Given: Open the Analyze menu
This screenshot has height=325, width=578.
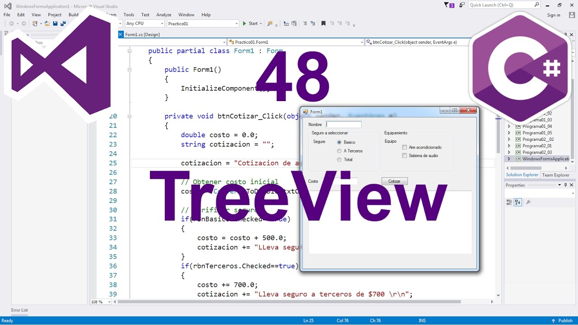Looking at the screenshot, I should 164,15.
